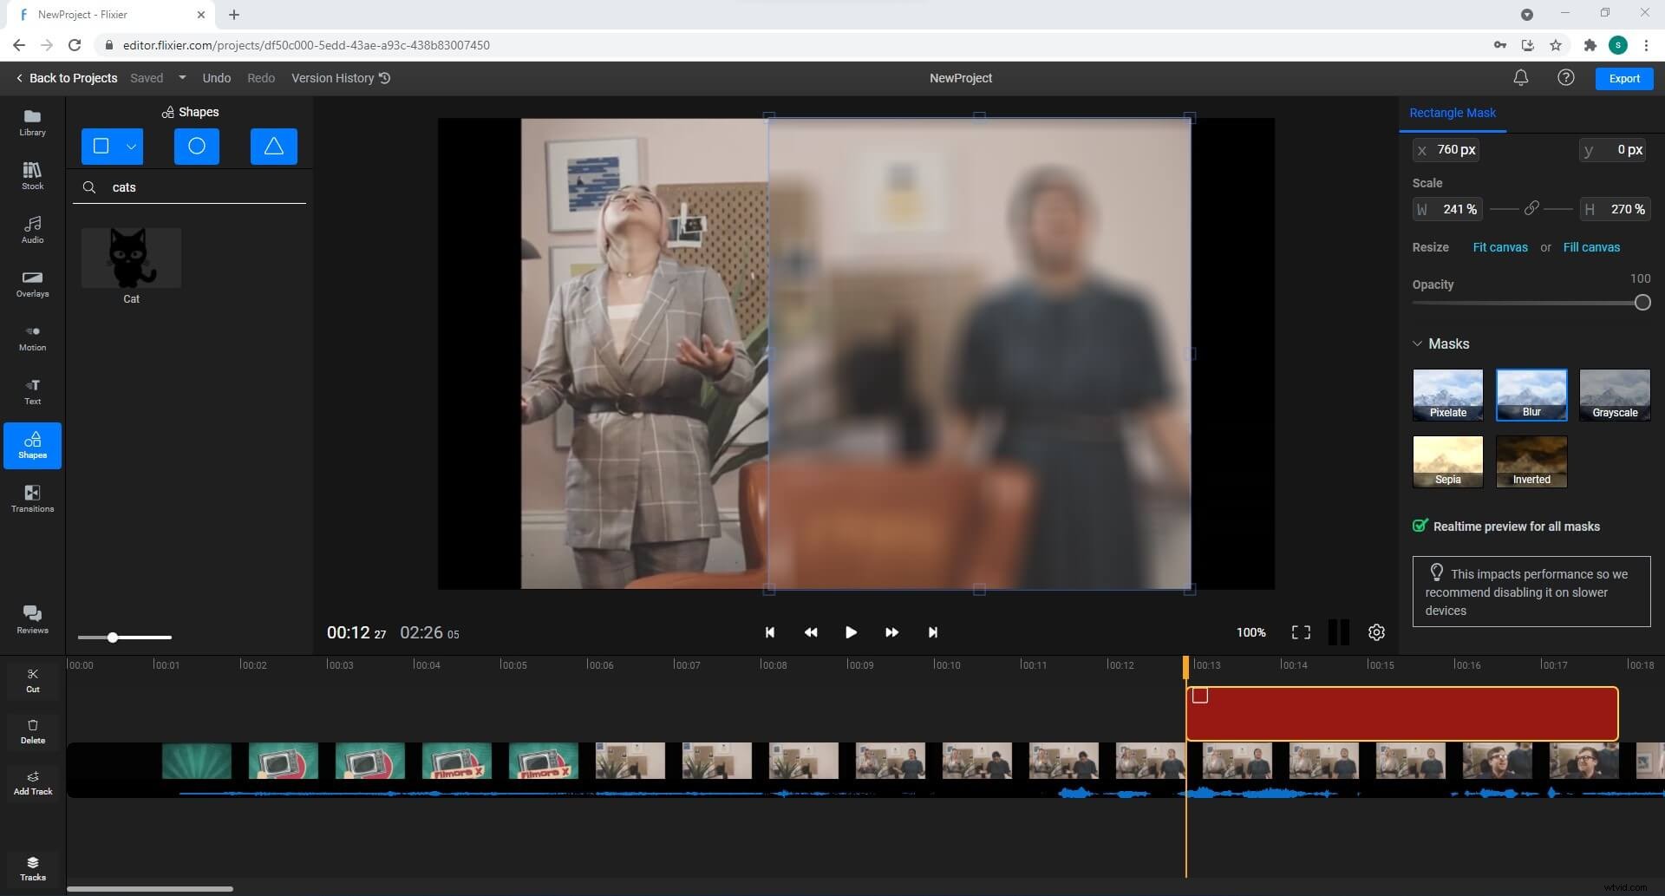
Task: Open the Audio panel
Action: pyautogui.click(x=32, y=229)
